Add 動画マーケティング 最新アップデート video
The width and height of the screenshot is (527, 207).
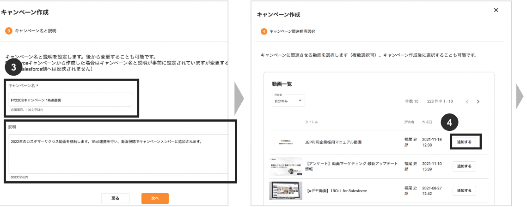(x=464, y=166)
